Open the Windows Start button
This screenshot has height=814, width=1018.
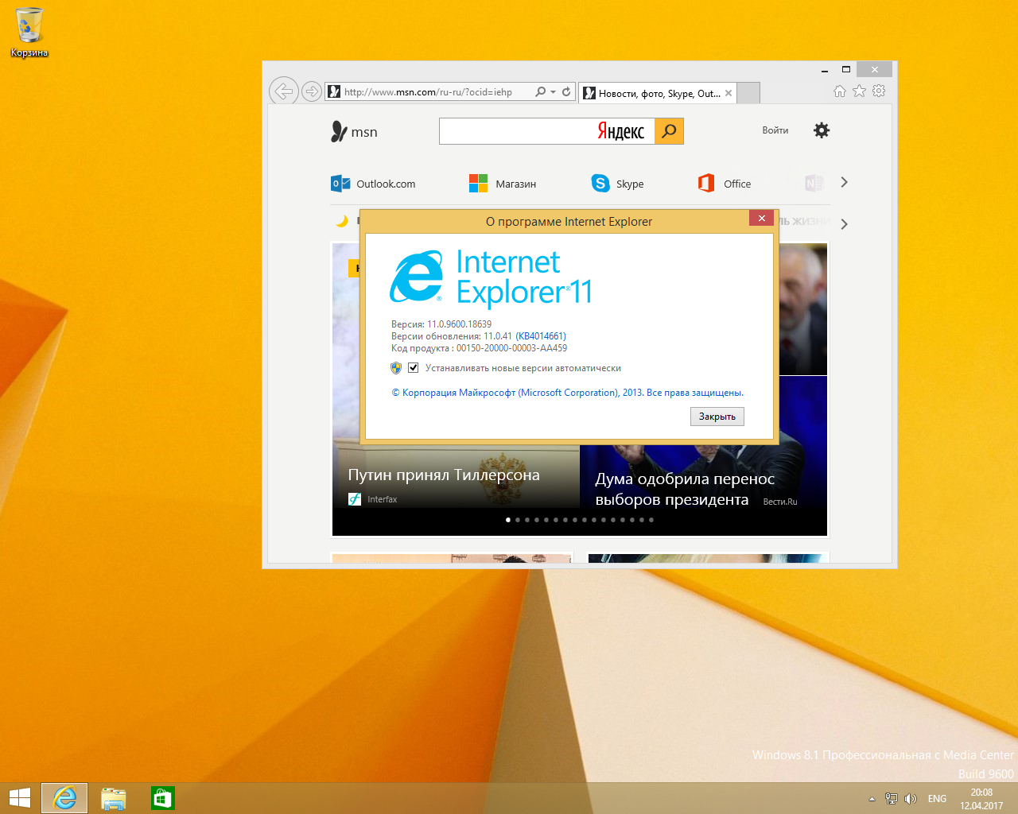tap(20, 798)
